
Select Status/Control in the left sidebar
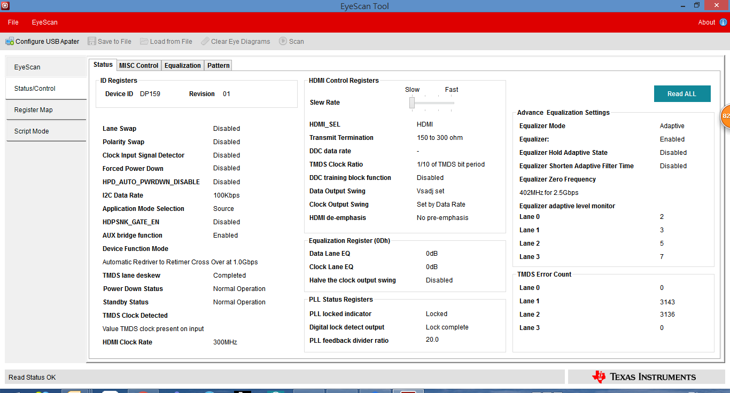[46, 89]
